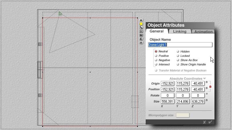Select the green camera marker in the viewport
The width and height of the screenshot is (232, 130).
60,14
